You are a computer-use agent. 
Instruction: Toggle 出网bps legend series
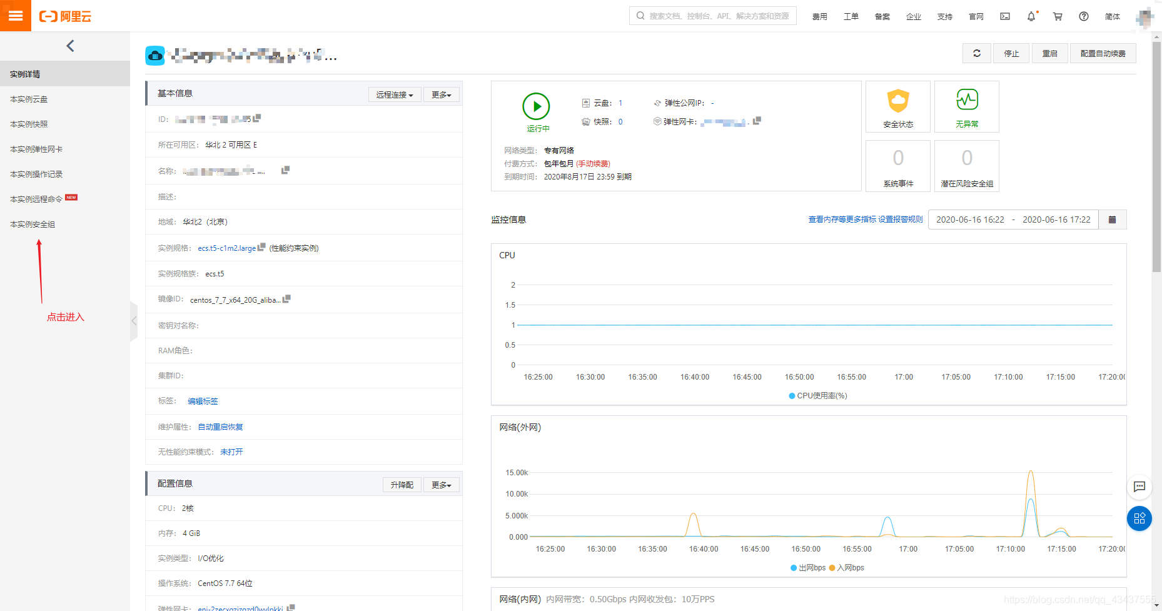pyautogui.click(x=808, y=568)
